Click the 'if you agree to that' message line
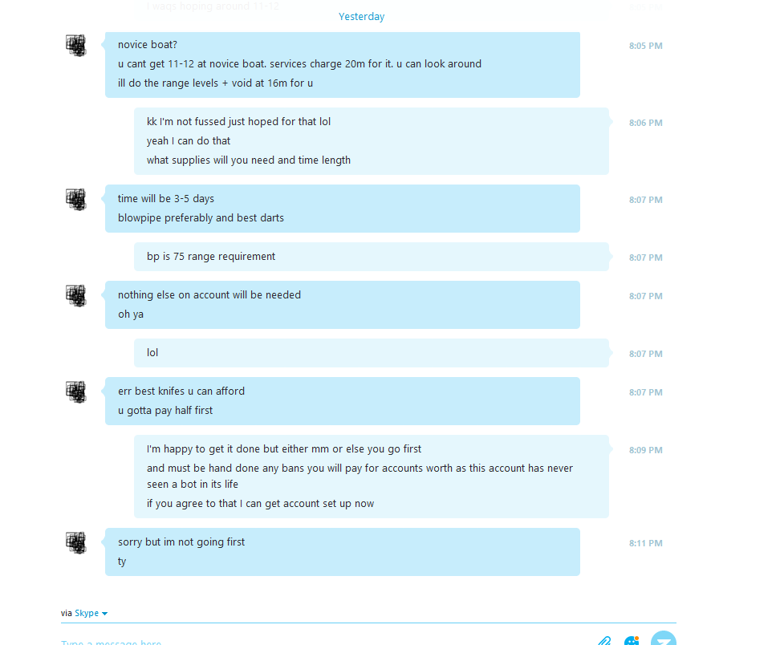Image resolution: width=776 pixels, height=645 pixels. (x=260, y=504)
